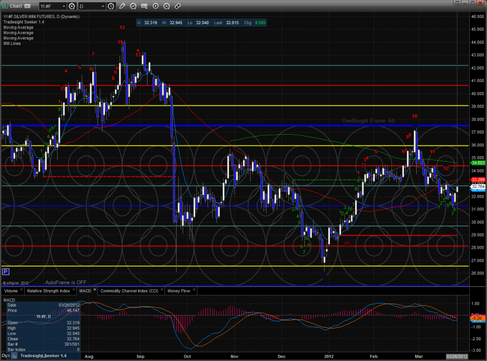Click the 34.603 green price axis marker

478,163
